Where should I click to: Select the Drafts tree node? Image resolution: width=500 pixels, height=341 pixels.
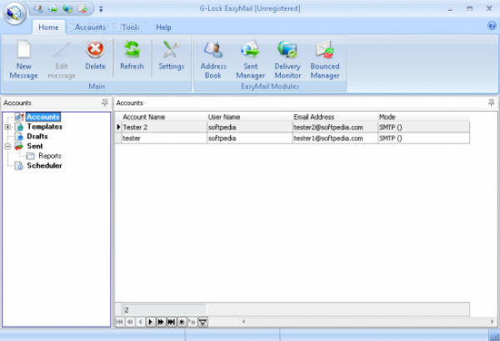pyautogui.click(x=37, y=136)
